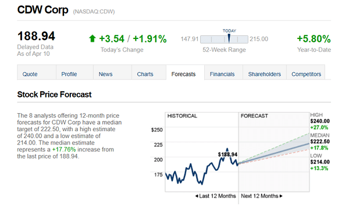
Task: Click the 175 axis label
Action: (158, 175)
